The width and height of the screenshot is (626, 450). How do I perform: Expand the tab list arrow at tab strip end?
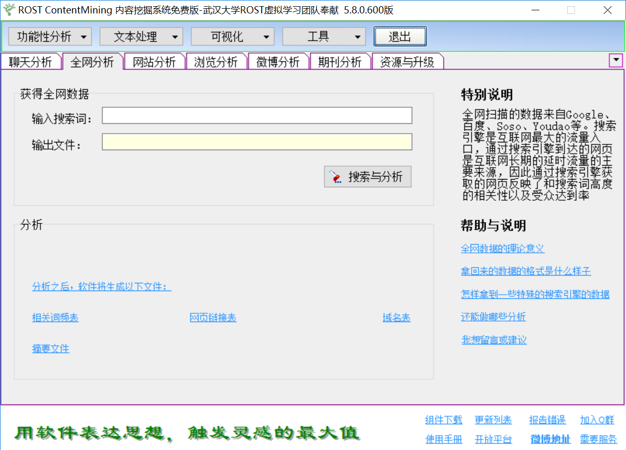[x=616, y=60]
